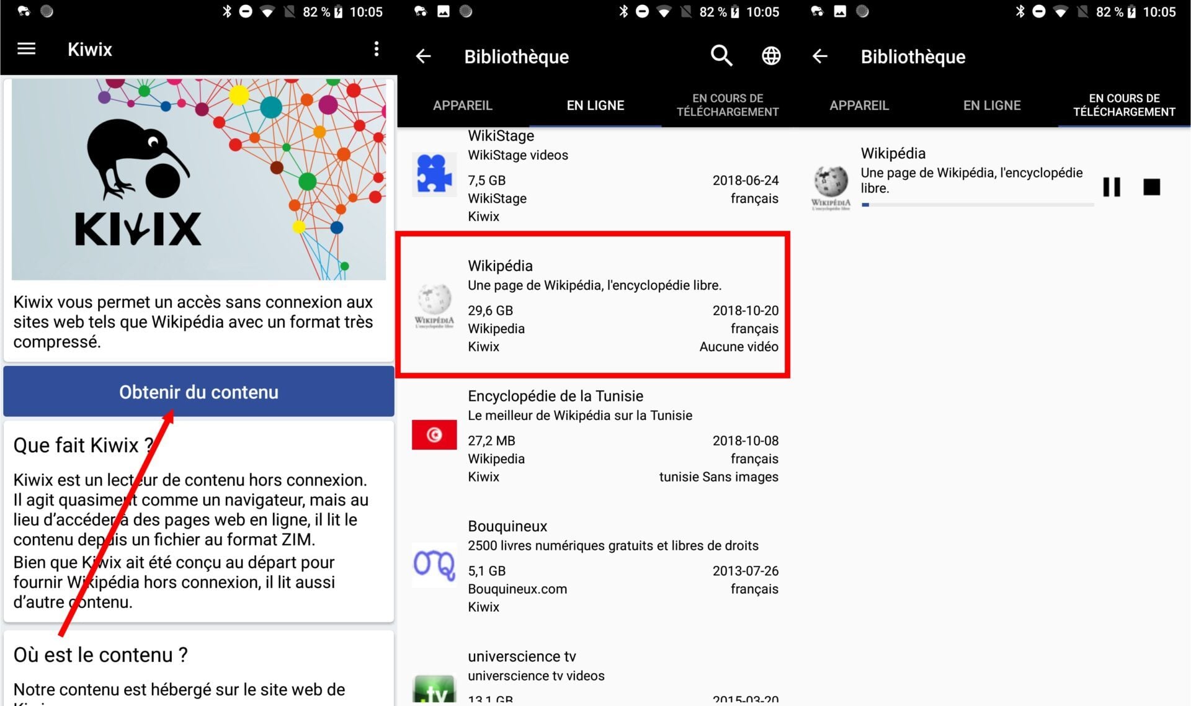This screenshot has width=1191, height=706.
Task: Tap the WikiStage puzzle icon
Action: pyautogui.click(x=434, y=174)
